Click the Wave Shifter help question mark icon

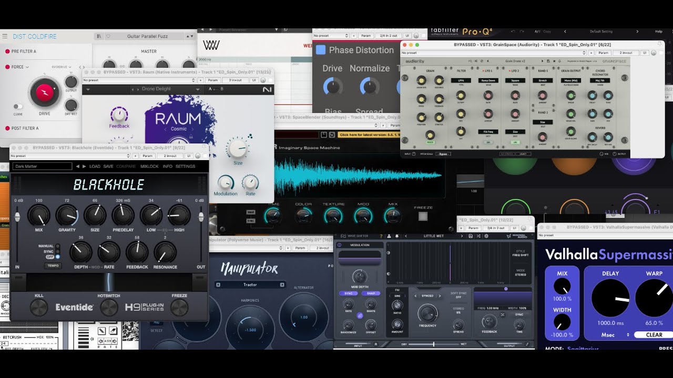click(x=381, y=236)
